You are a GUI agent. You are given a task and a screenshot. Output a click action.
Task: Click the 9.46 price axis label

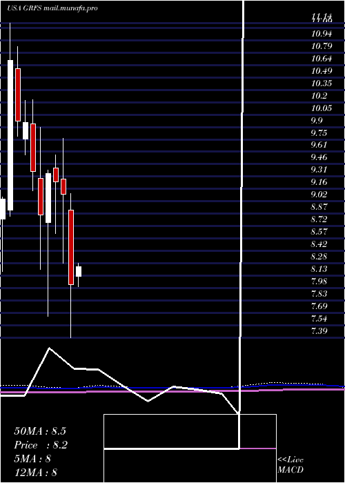click(319, 157)
